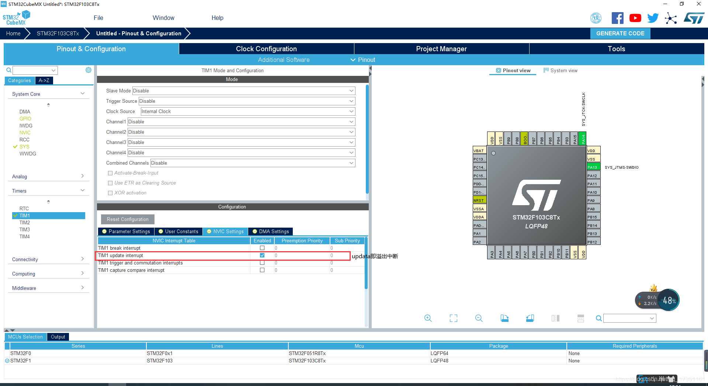Toggle XOR activation checkbox
The image size is (708, 386).
click(110, 193)
